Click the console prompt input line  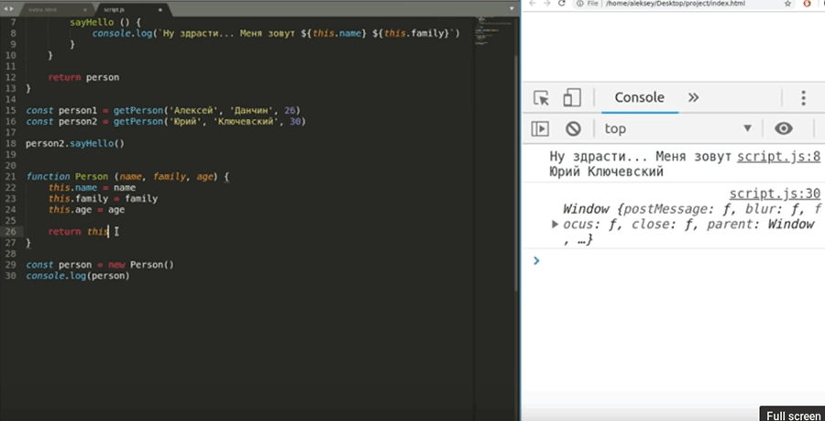(678, 260)
